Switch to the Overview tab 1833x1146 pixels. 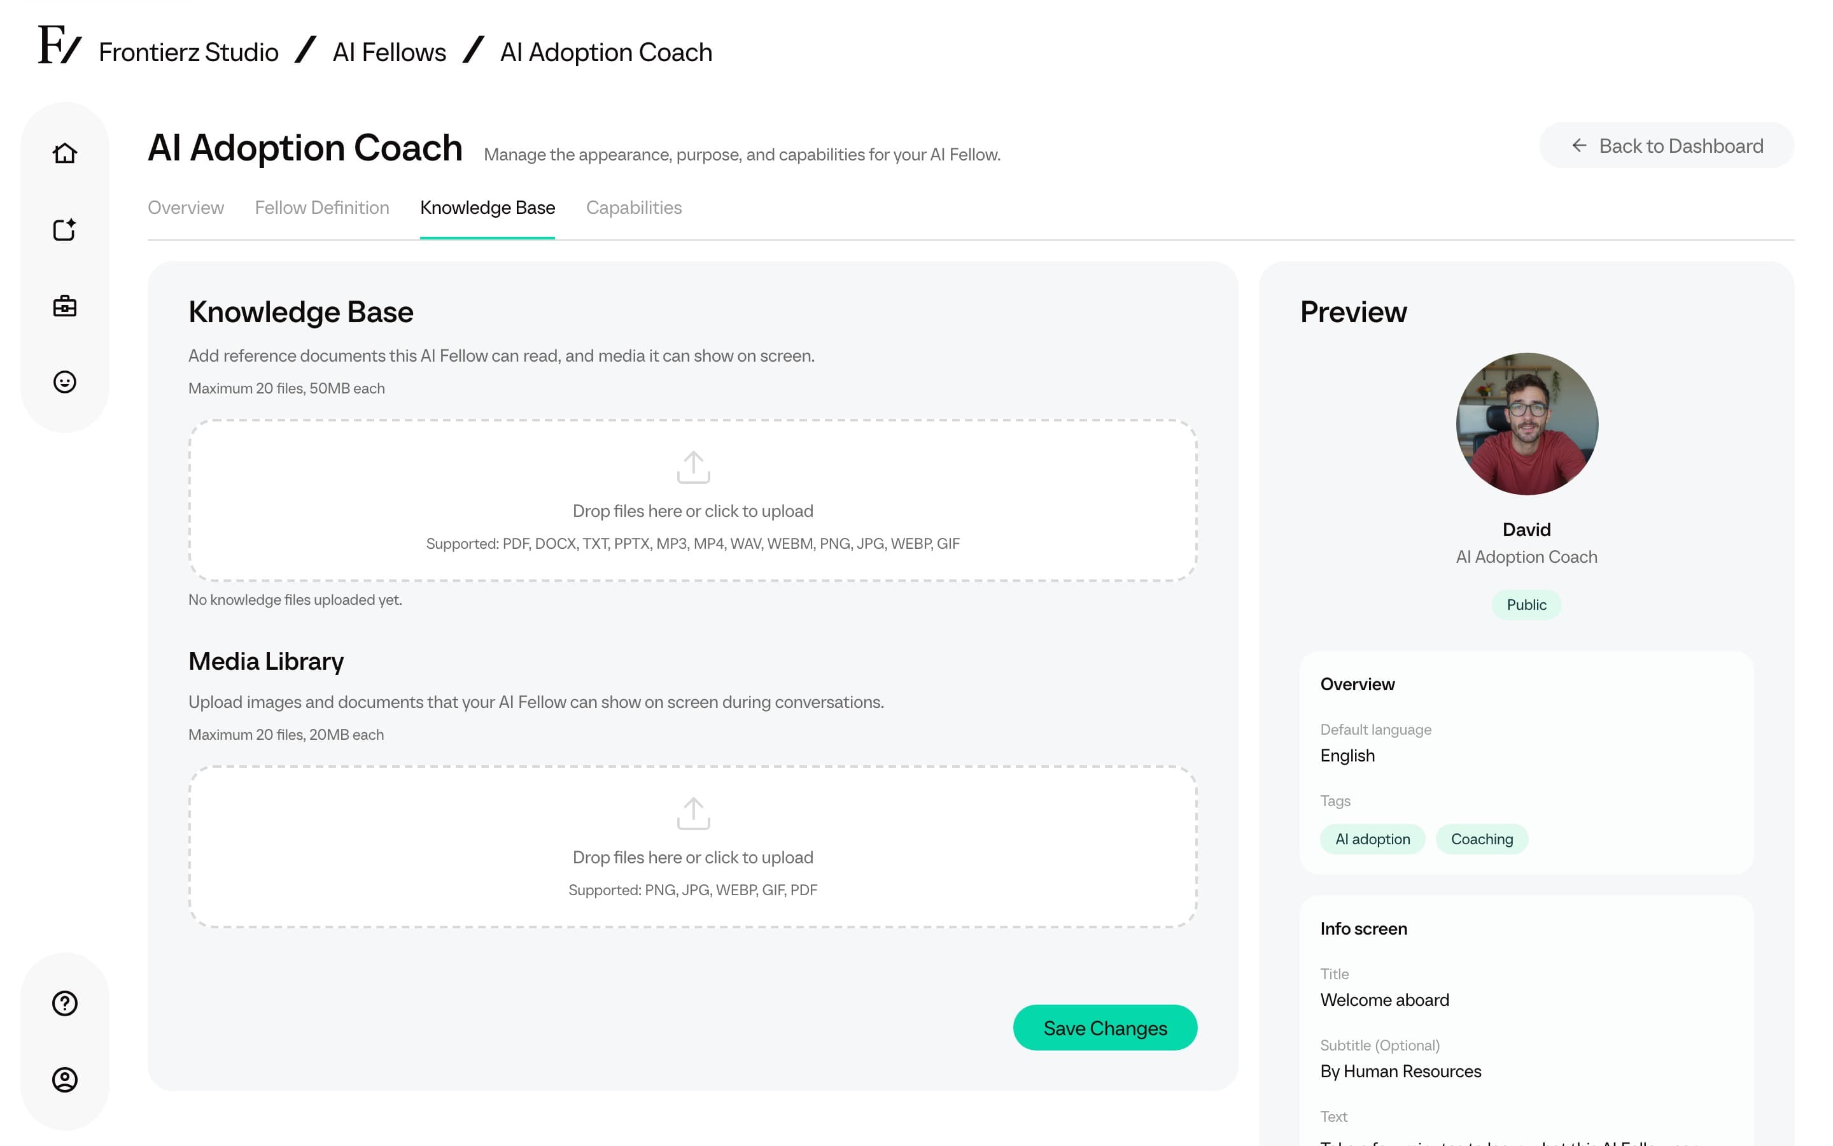tap(186, 208)
